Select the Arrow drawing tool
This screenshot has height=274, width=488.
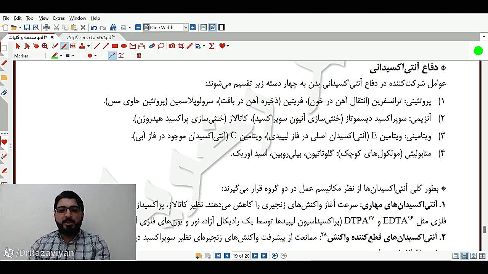click(106, 46)
